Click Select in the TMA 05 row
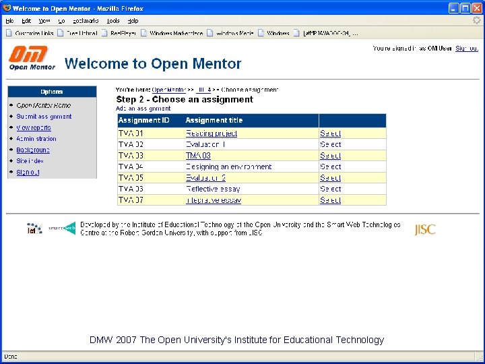The image size is (485, 364). click(x=330, y=178)
